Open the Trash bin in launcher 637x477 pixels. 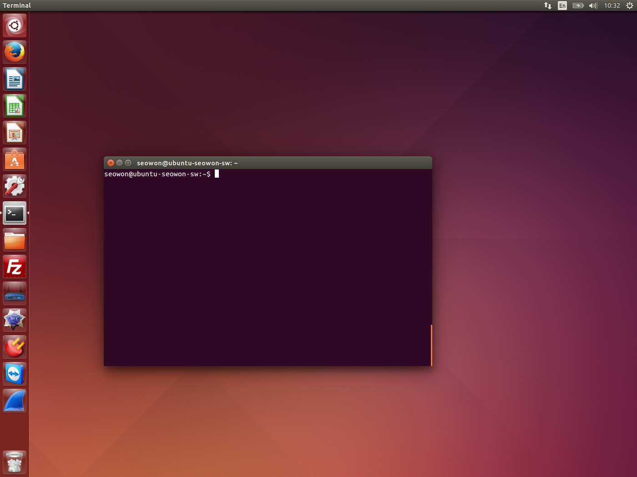(x=15, y=462)
